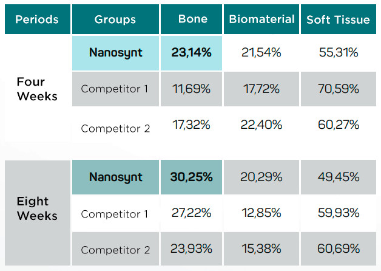381x271 pixels.
Task: Select the 15,38% biomaterial value
Action: 261,249
